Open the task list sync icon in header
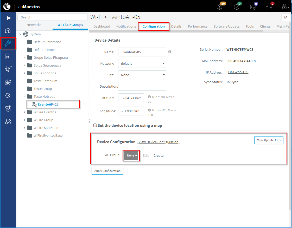Image resolution: width=292 pixels, height=228 pixels. tap(253, 7)
